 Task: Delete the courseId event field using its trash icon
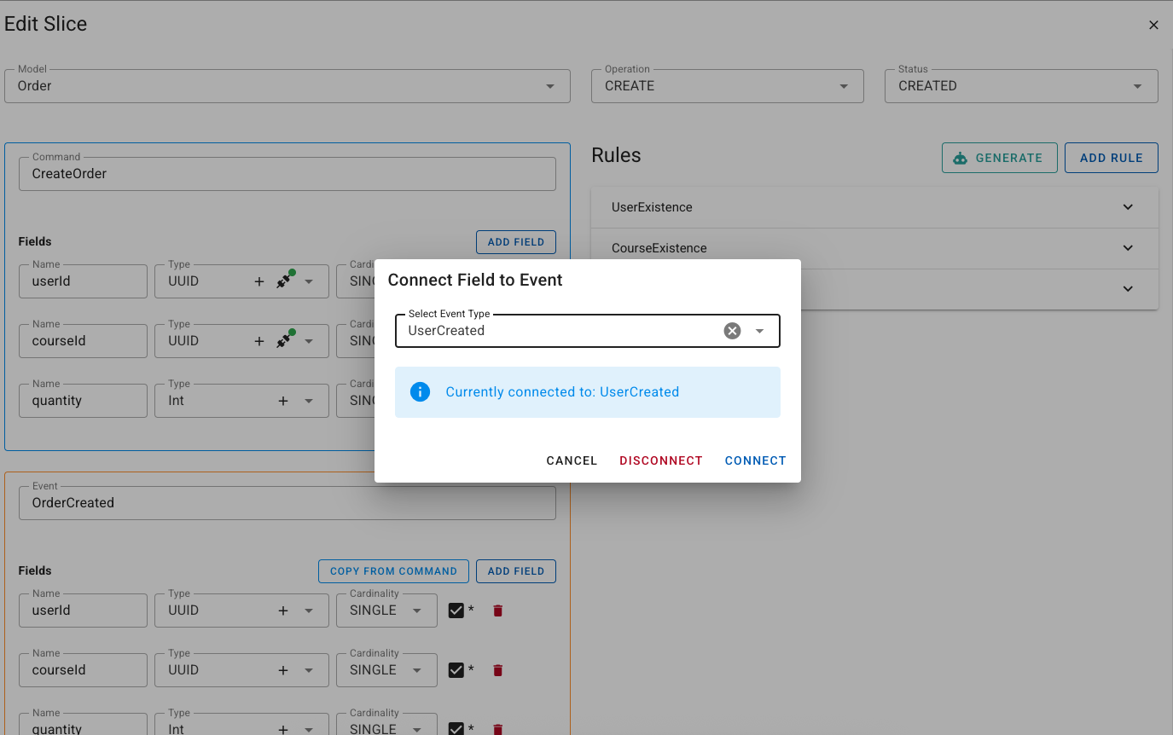click(x=497, y=670)
